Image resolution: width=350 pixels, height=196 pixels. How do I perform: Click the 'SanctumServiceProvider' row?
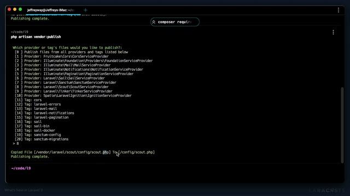pyautogui.click(x=66, y=82)
